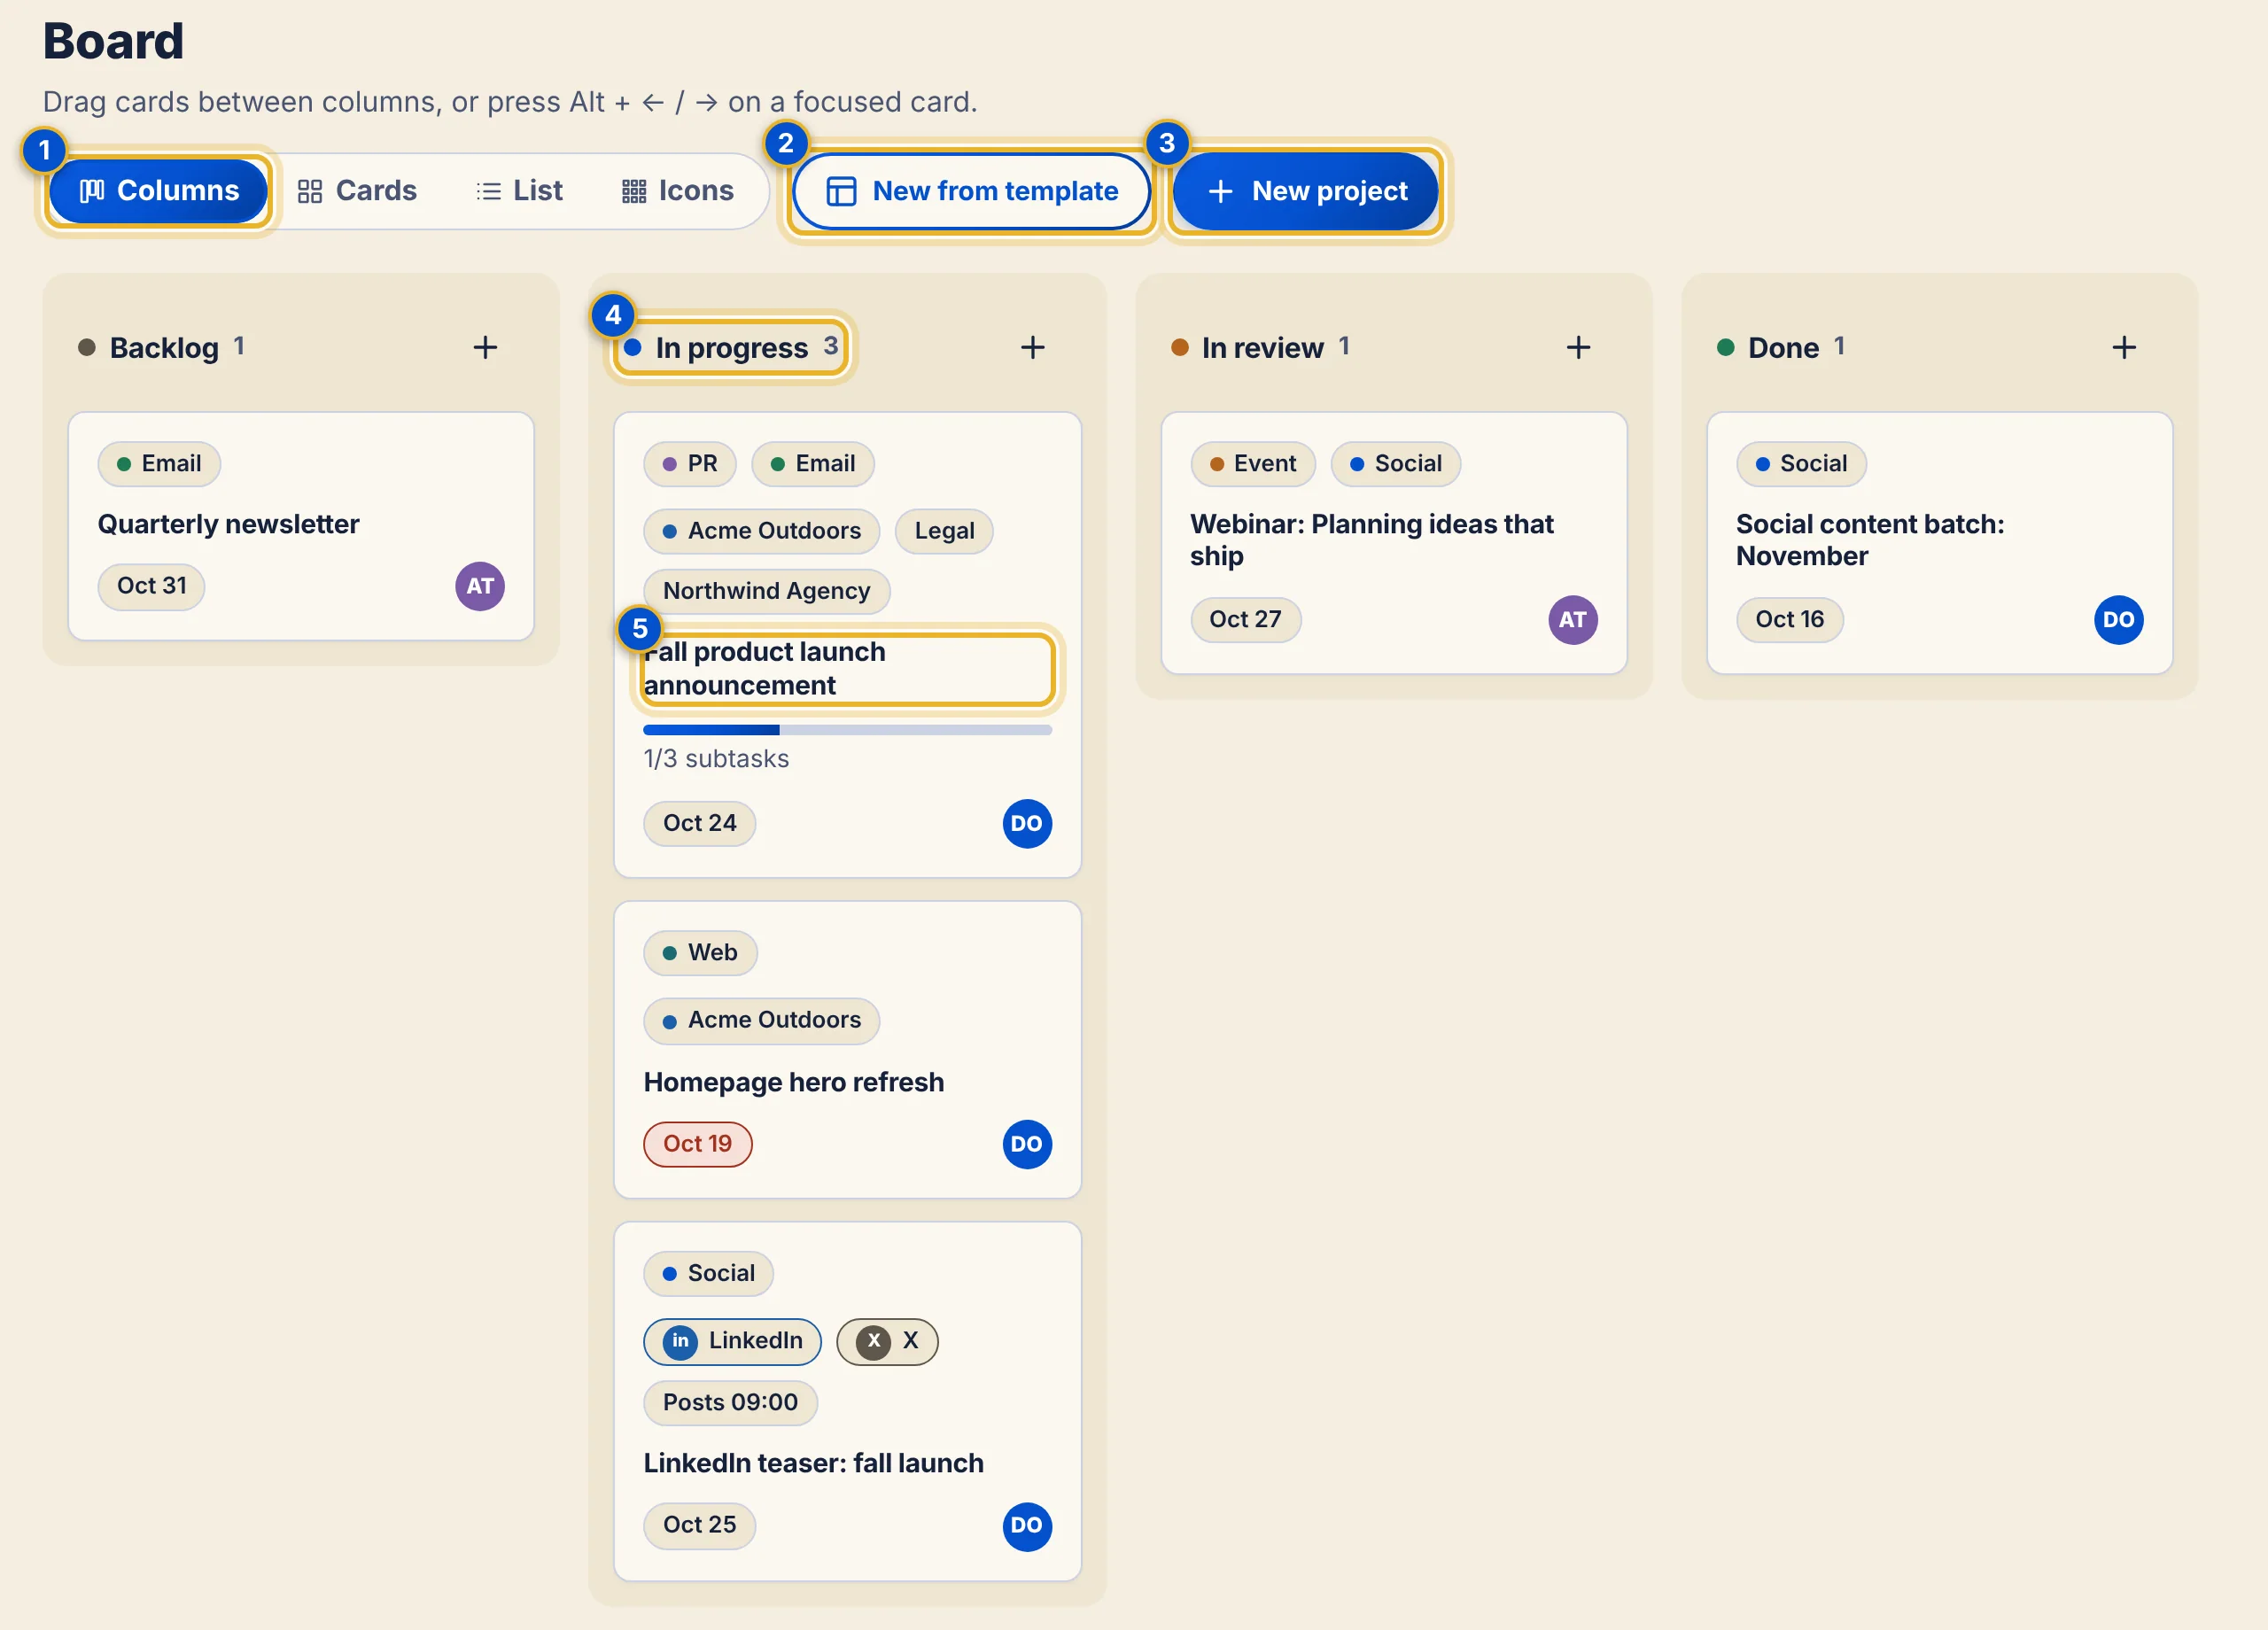This screenshot has height=1630, width=2268.
Task: Click the In progress column header
Action: [731, 347]
